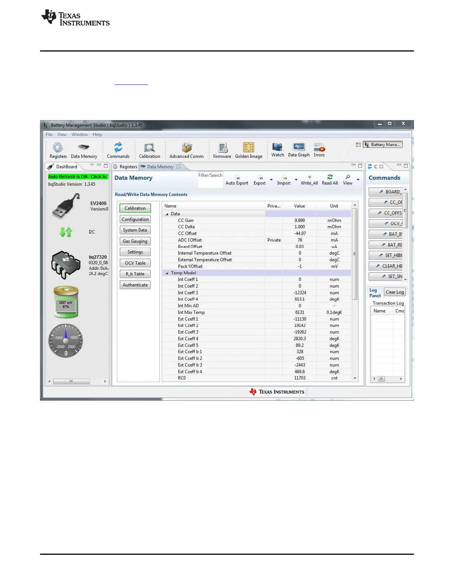454x587 pixels.
Task: Run the BOARD_ command button
Action: [385, 192]
